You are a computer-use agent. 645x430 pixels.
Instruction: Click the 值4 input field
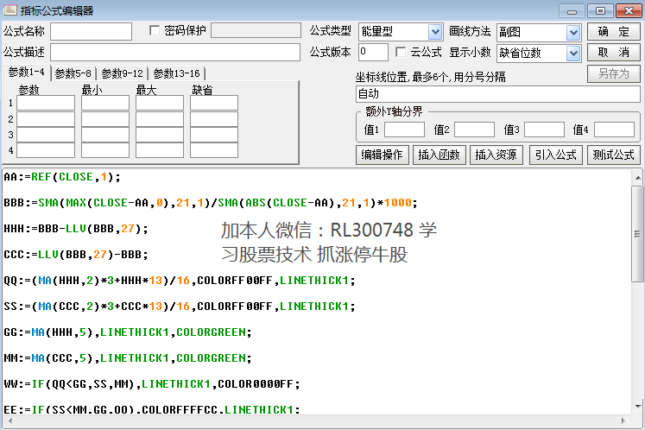pyautogui.click(x=614, y=130)
